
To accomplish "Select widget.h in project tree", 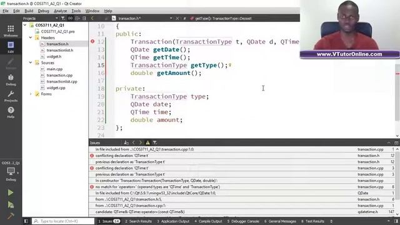I will 54,56.
